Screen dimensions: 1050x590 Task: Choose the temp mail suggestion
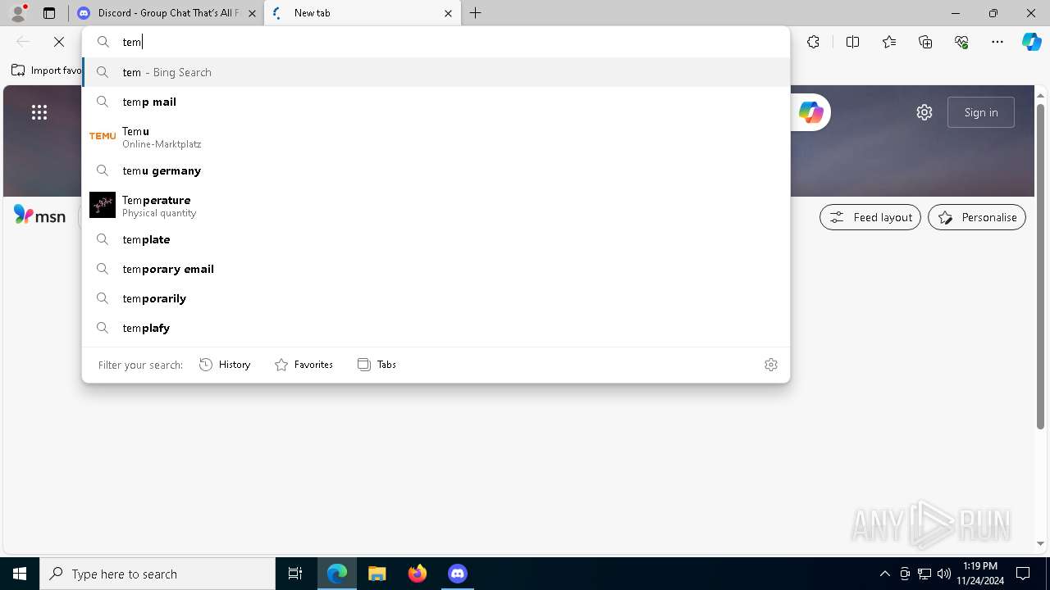point(436,102)
